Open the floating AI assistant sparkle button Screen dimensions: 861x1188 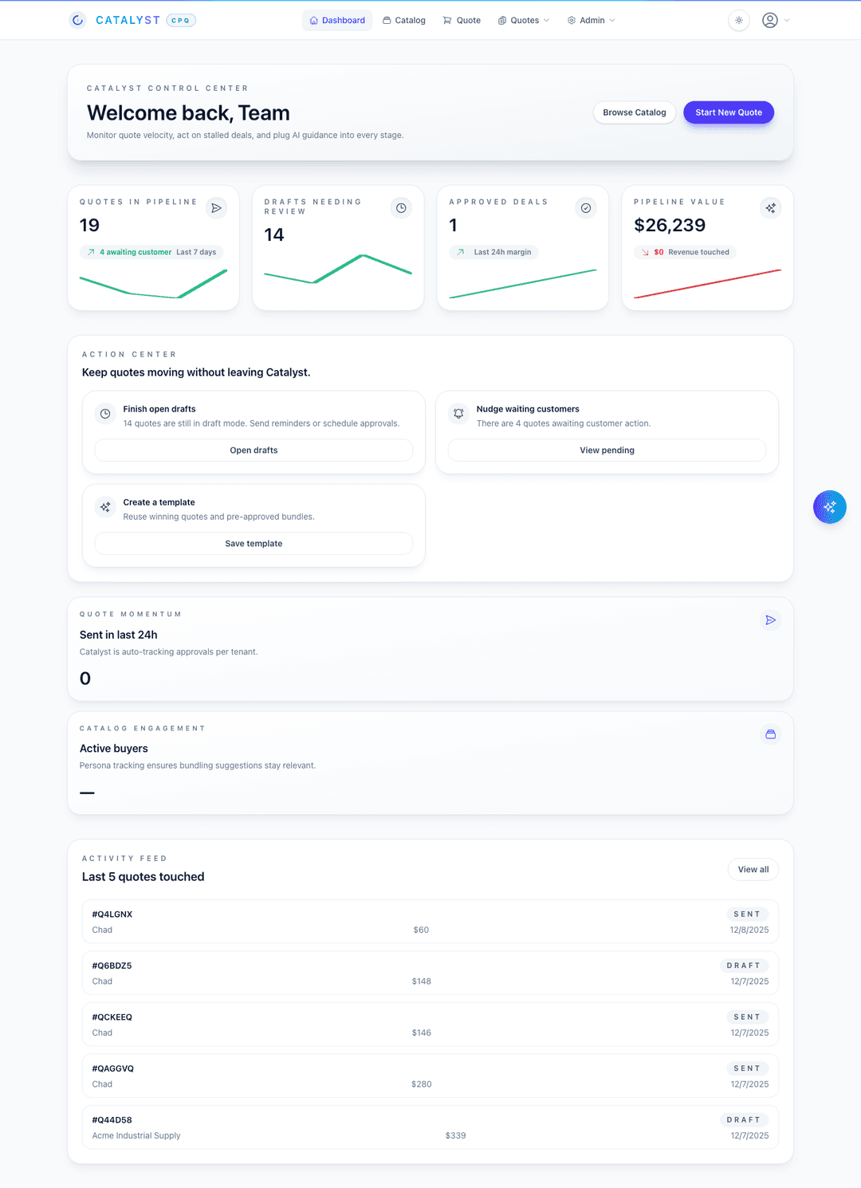(x=830, y=507)
